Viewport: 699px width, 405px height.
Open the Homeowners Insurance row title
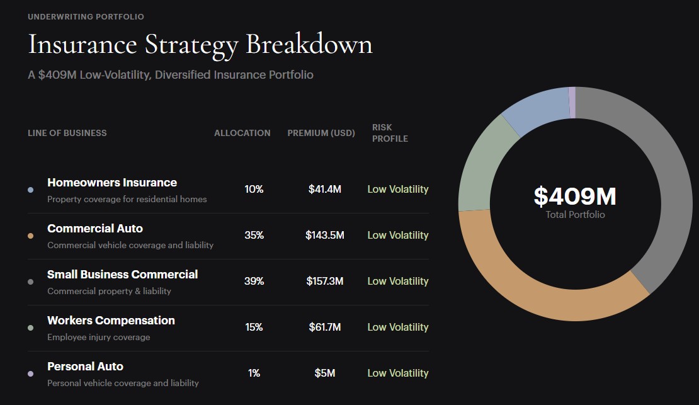coord(112,183)
